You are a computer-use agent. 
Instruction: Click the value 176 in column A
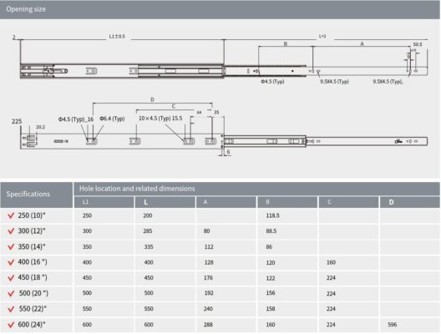(208, 278)
